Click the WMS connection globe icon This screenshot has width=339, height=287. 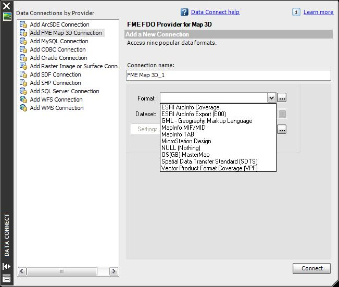(23, 108)
